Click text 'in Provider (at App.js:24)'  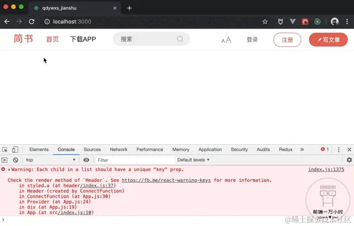coord(55,201)
